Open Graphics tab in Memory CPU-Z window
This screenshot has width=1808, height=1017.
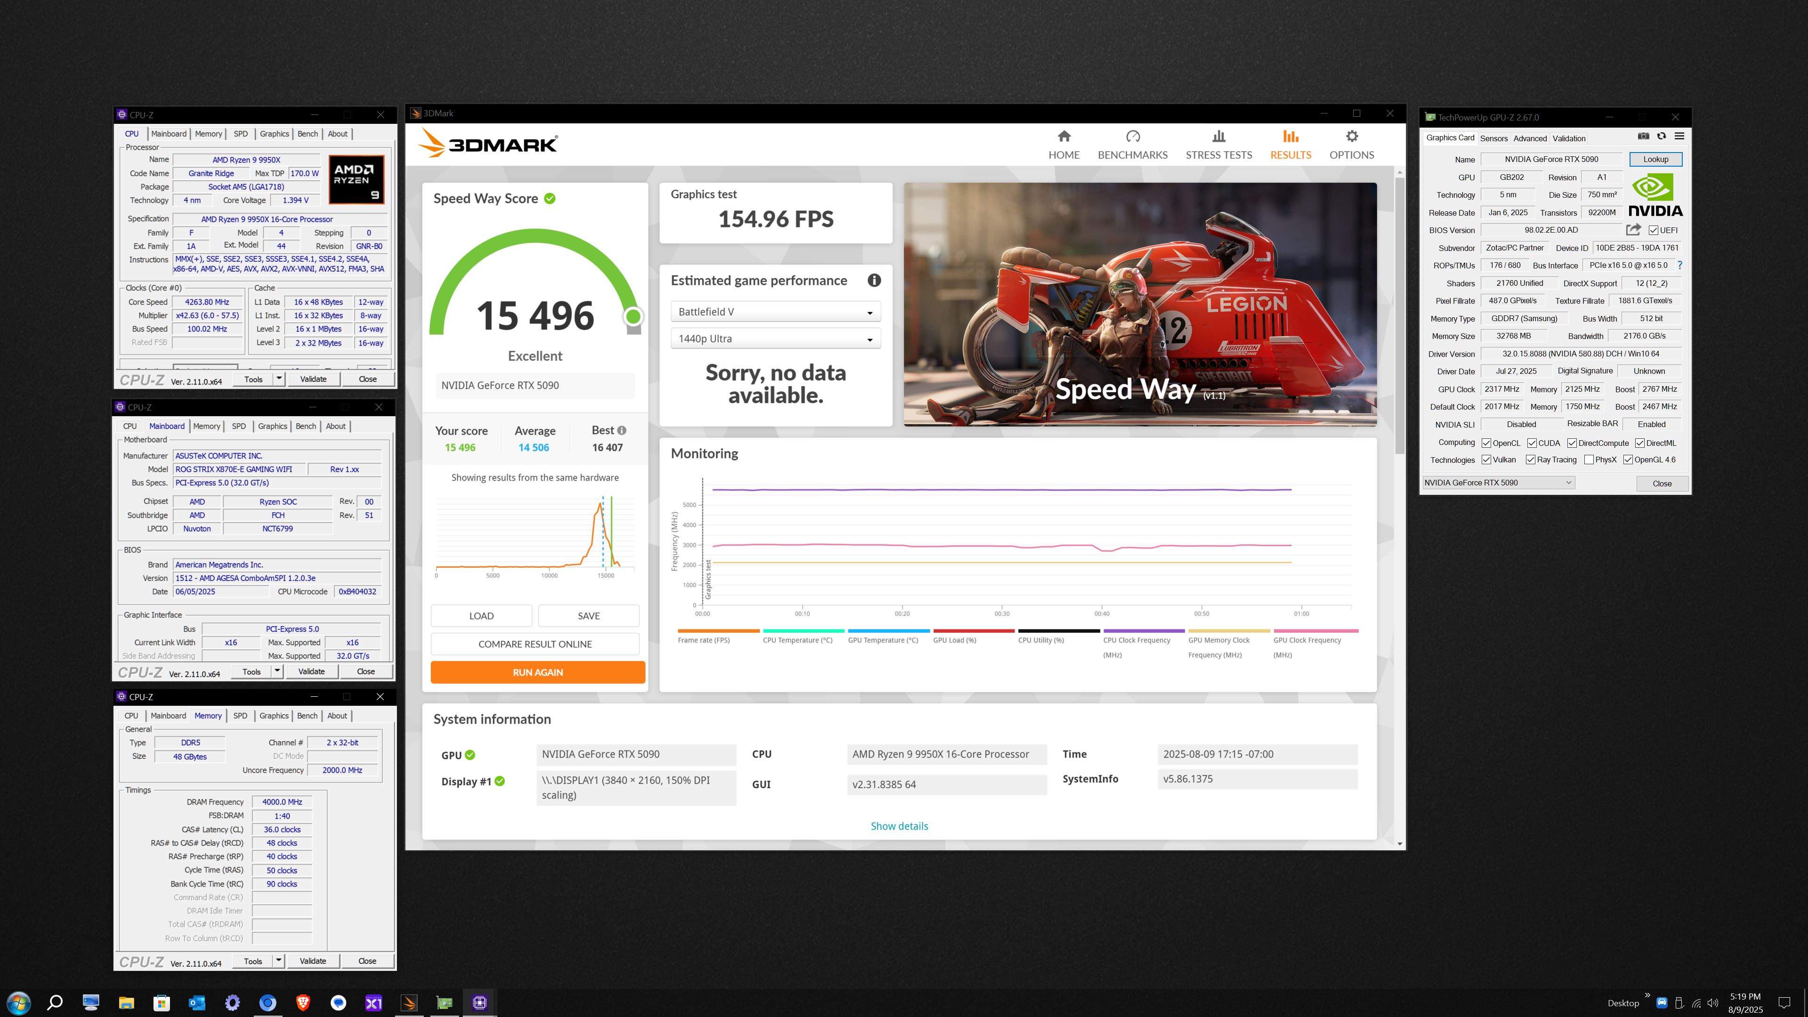pos(274,716)
